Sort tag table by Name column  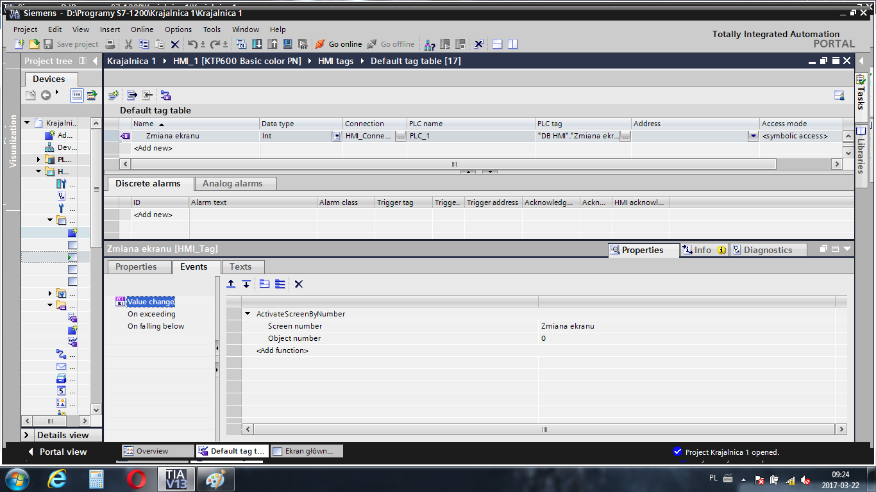(196, 124)
